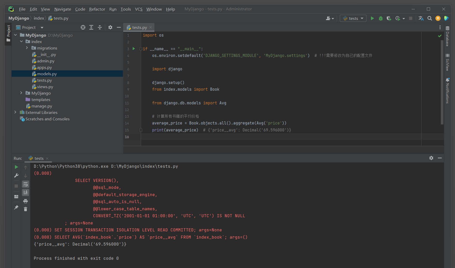
Task: Run tests with coverage icon
Action: 389,18
